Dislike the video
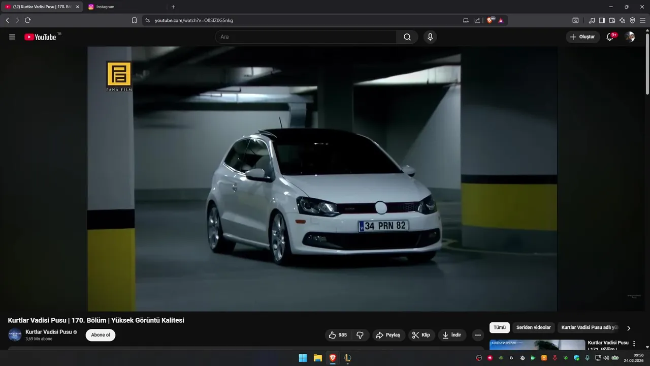This screenshot has width=650, height=366. coord(360,335)
